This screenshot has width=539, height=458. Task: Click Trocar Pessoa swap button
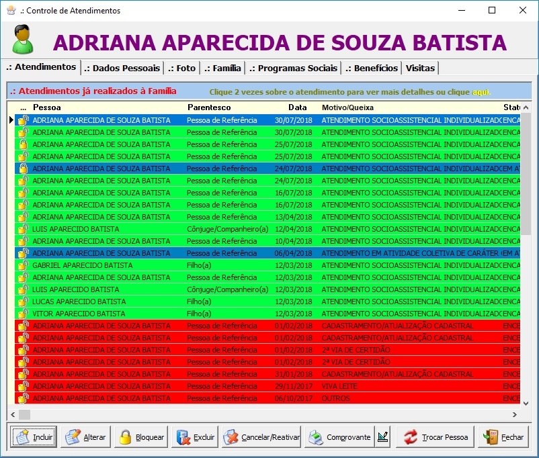pos(435,437)
